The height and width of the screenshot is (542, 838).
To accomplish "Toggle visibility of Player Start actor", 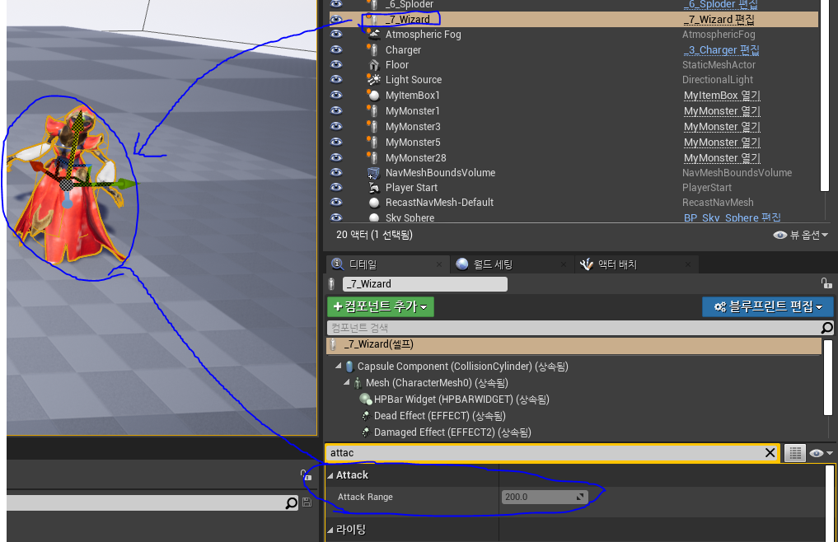I will 336,188.
